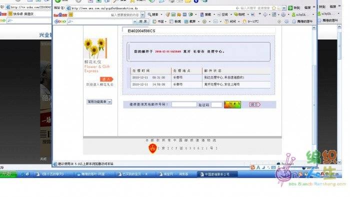
Task: Open the 书签 bookmarks toolbar item
Action: click(x=159, y=21)
